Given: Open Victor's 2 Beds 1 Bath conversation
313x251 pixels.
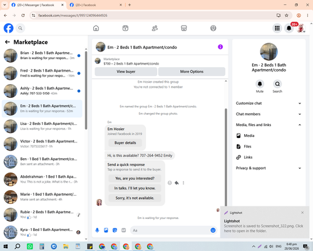Looking at the screenshot, I should pos(42,144).
